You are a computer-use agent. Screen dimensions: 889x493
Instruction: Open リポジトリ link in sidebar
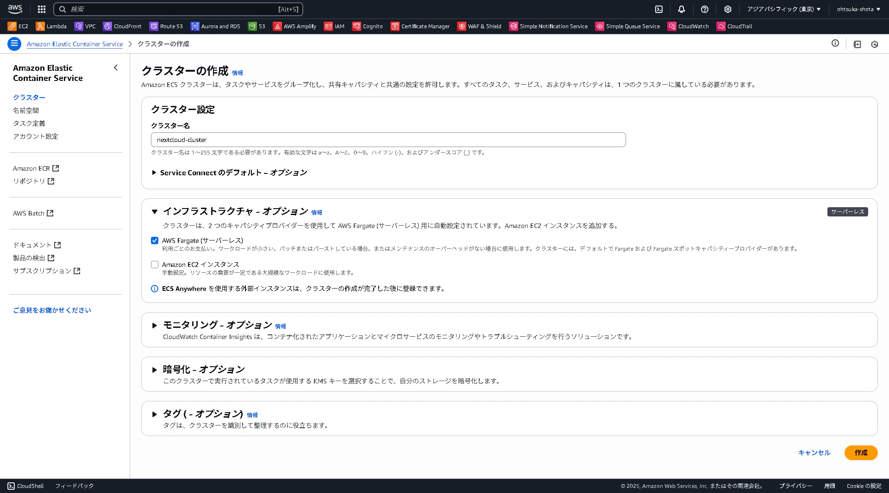click(34, 181)
